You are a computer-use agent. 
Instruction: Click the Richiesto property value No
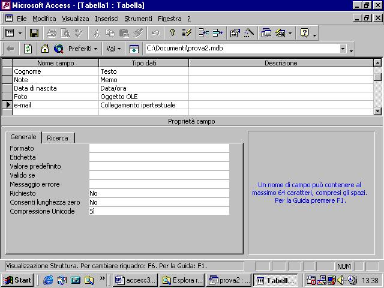(x=159, y=193)
